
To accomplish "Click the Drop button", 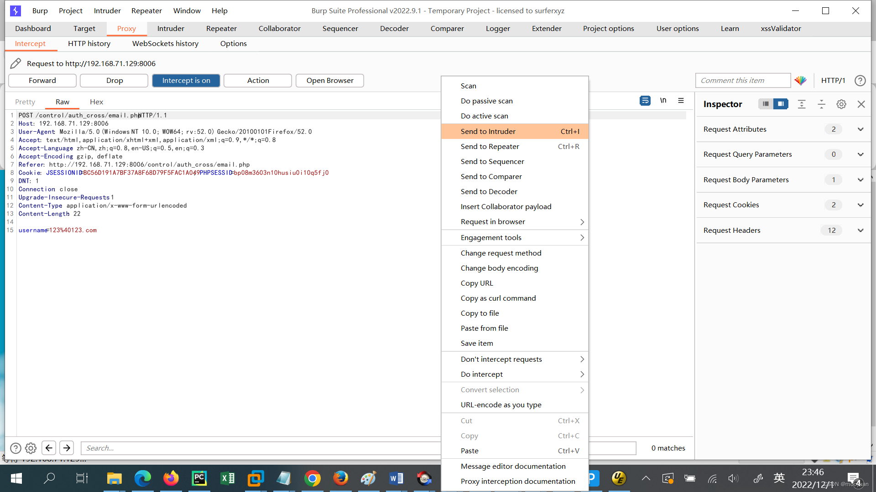I will [114, 81].
